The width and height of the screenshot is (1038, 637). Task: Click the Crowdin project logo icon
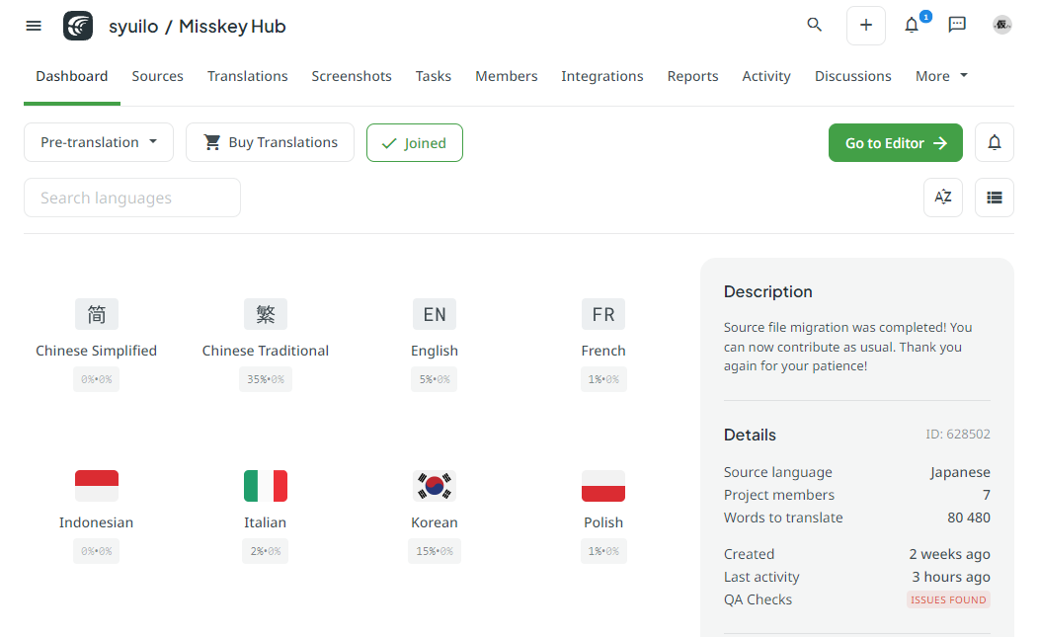click(x=78, y=26)
